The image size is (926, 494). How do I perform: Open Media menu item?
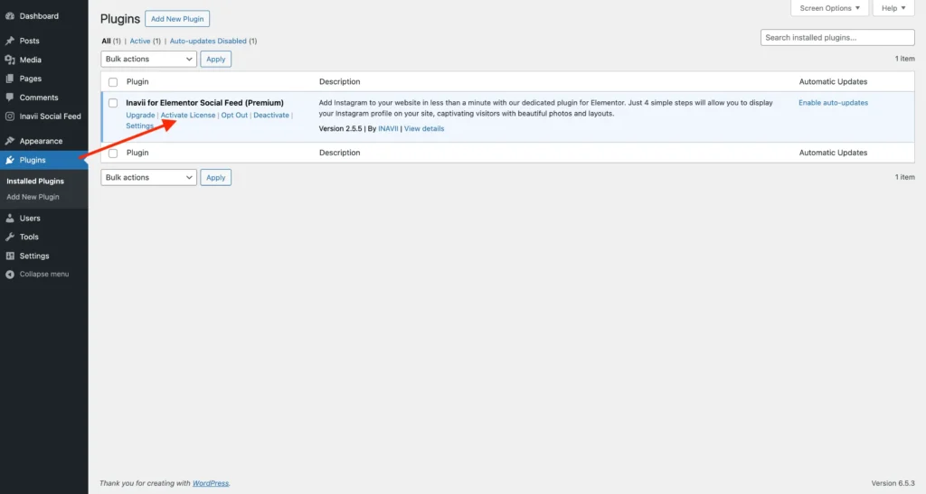click(30, 60)
